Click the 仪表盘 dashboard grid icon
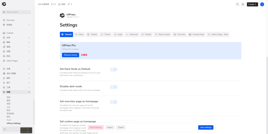The height and width of the screenshot is (134, 268). [4, 25]
